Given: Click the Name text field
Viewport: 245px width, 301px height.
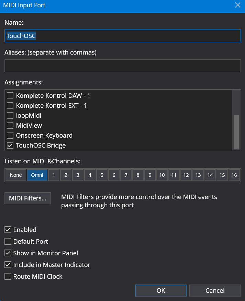Looking at the screenshot, I should tap(122, 36).
